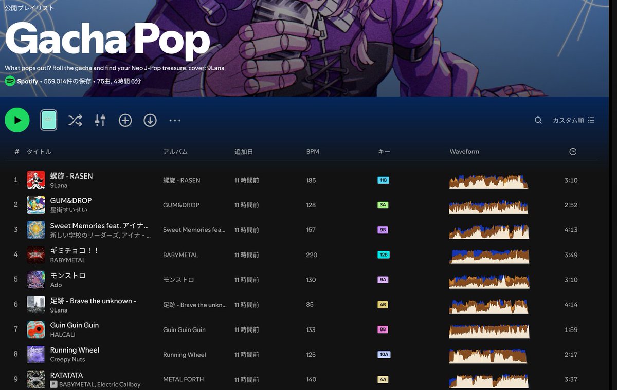Click the モンストロ waveform
The height and width of the screenshot is (390, 617).
[x=489, y=281]
